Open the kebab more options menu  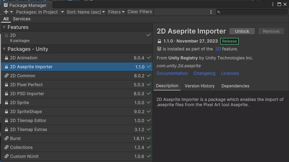pyautogui.click(x=211, y=12)
